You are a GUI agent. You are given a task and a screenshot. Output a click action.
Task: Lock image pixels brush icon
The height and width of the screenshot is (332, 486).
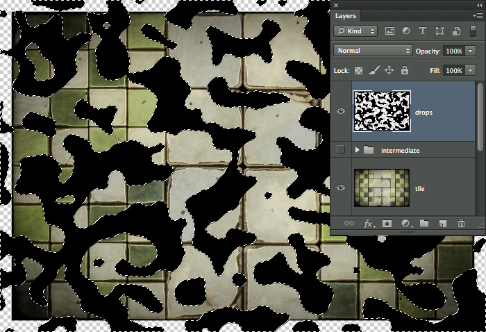[374, 70]
